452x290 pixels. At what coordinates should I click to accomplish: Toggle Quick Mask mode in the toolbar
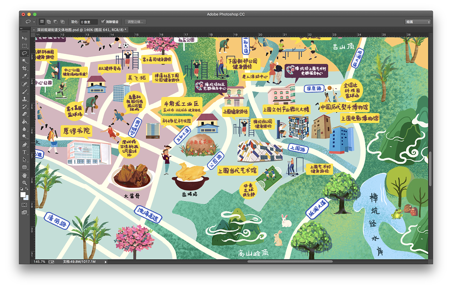24,205
